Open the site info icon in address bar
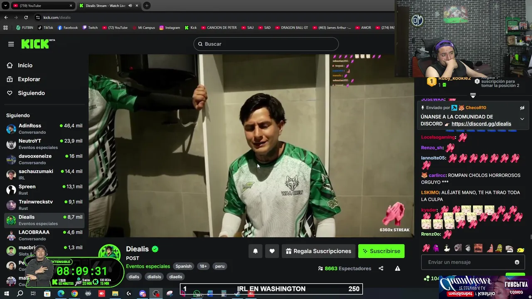The width and height of the screenshot is (532, 299). (38, 17)
